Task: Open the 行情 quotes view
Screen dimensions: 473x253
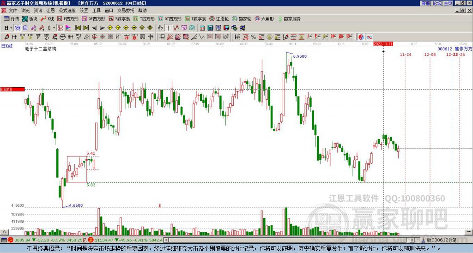Action: [x=11, y=18]
